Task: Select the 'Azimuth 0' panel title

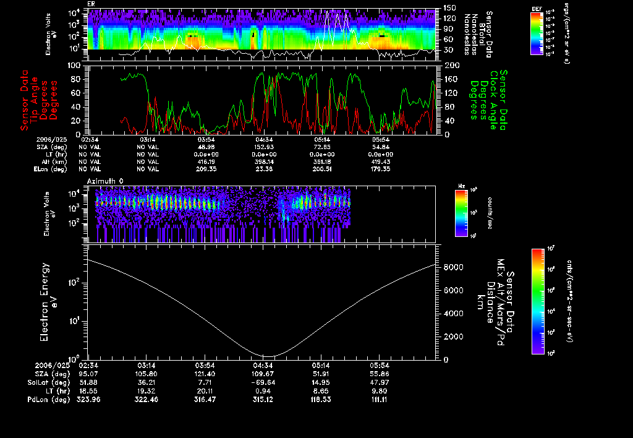Action: [x=105, y=181]
